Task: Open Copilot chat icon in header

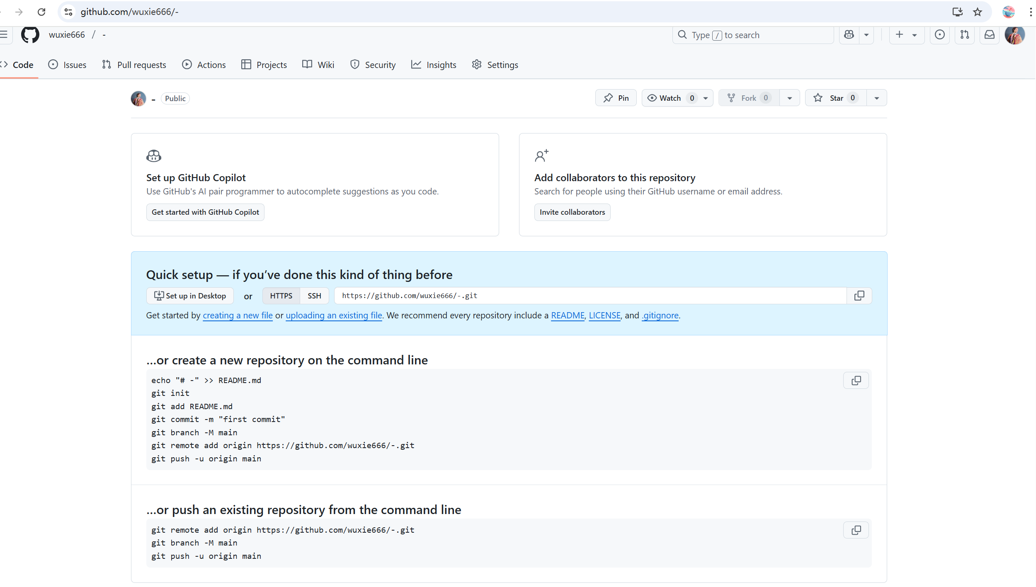Action: click(849, 35)
